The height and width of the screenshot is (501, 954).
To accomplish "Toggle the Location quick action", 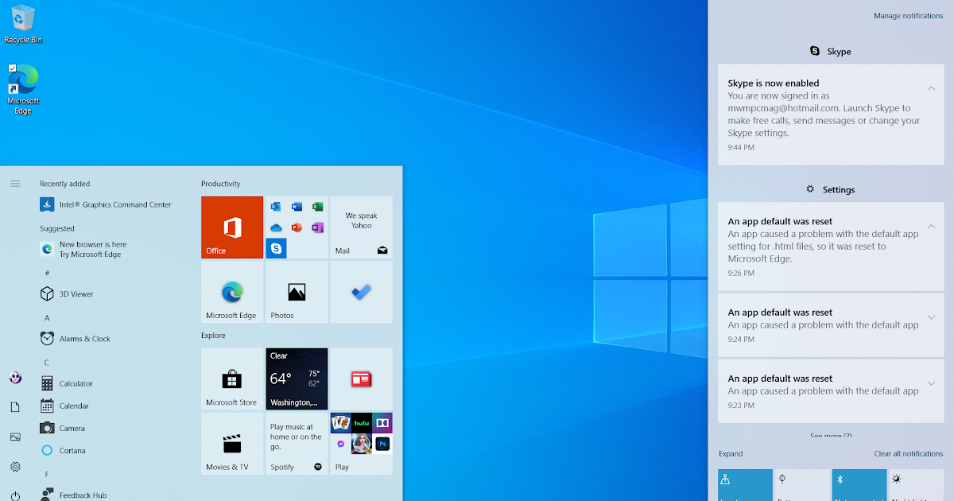I will pos(745,485).
